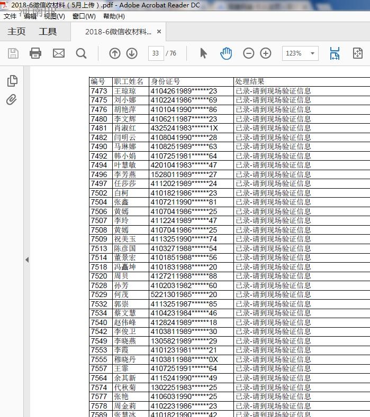Click the name 李俊卫
Screen dimensions: 370x417
pyautogui.click(x=125, y=331)
